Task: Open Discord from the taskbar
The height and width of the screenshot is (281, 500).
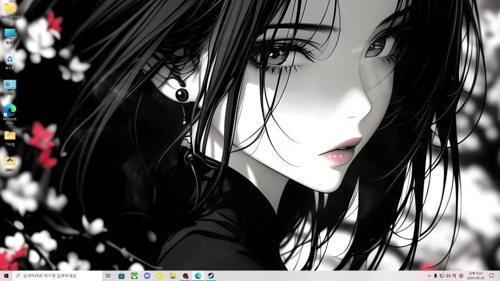Action: pos(147,276)
